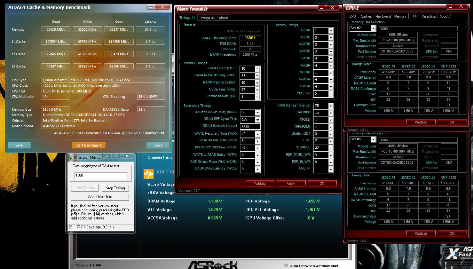Image resolution: width=473 pixels, height=269 pixels.
Task: Open the tWWDR tertiary timing dropdown
Action: 331,45
